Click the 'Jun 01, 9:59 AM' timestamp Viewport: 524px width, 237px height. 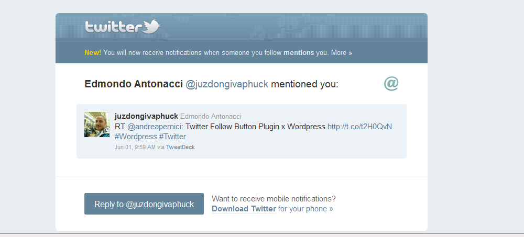pos(135,147)
